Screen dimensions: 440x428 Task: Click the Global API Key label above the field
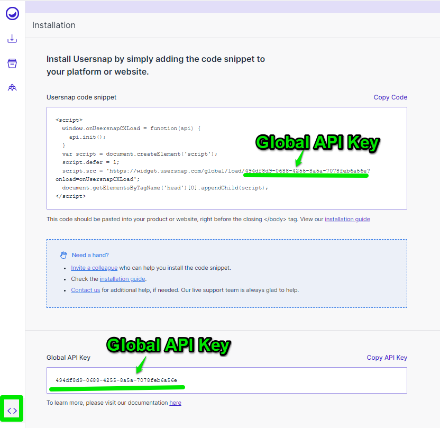click(x=68, y=358)
